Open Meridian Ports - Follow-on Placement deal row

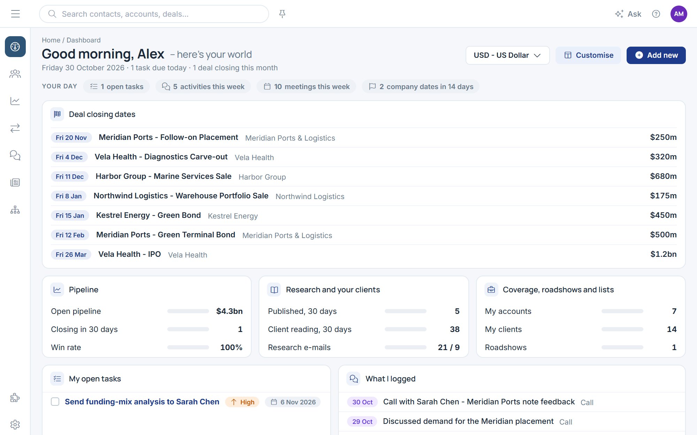coord(364,137)
